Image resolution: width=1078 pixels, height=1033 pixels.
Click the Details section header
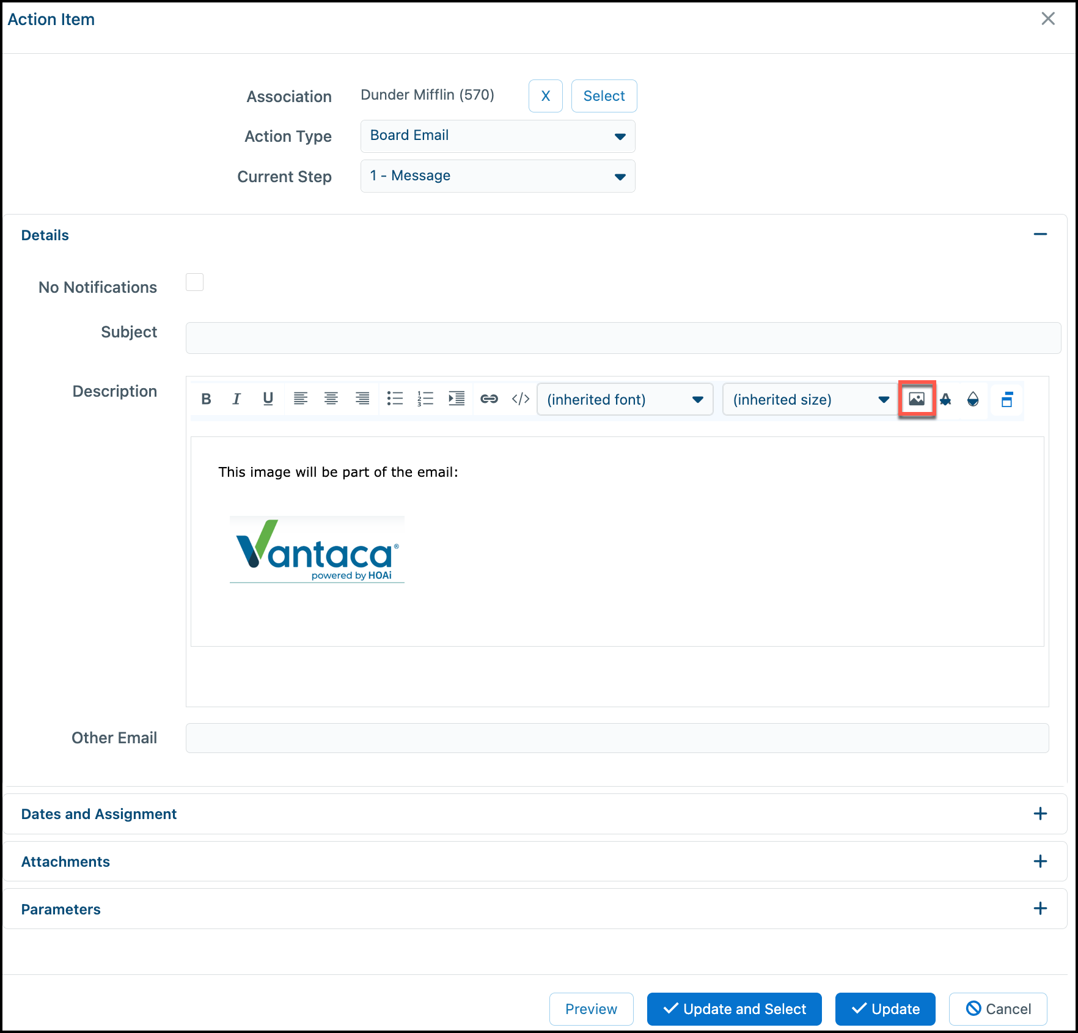45,235
